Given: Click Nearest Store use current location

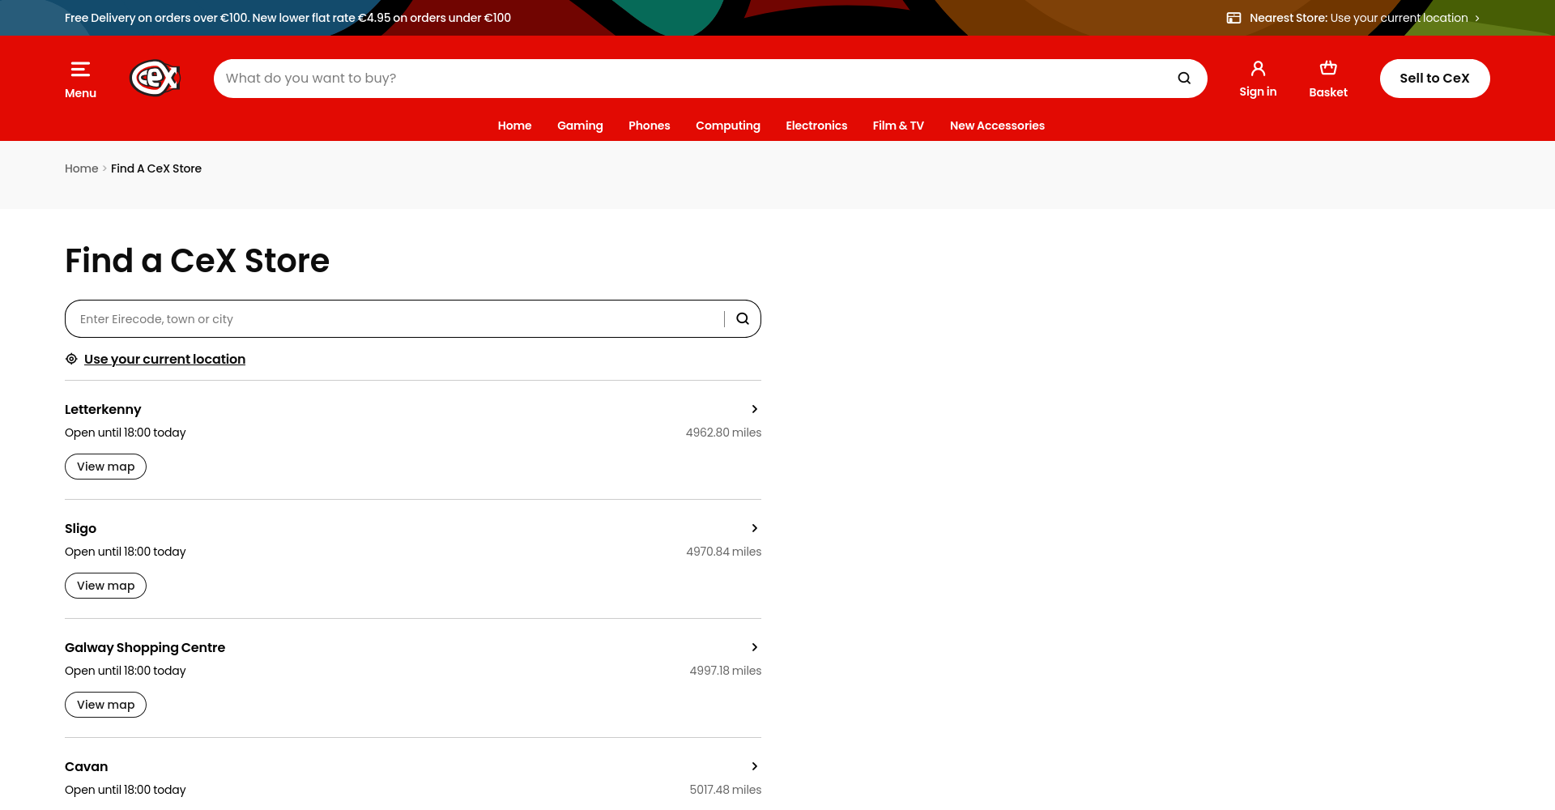Looking at the screenshot, I should tap(1399, 18).
